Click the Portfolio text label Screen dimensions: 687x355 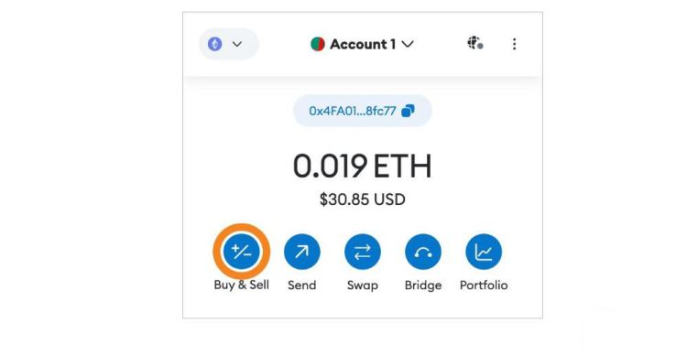[484, 285]
